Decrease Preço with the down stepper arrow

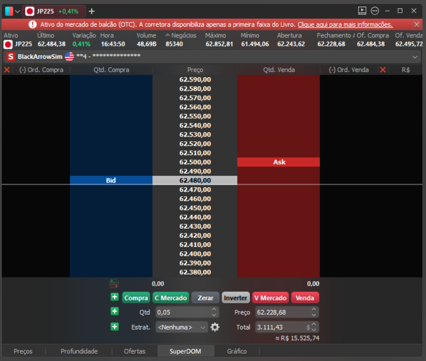tap(314, 315)
